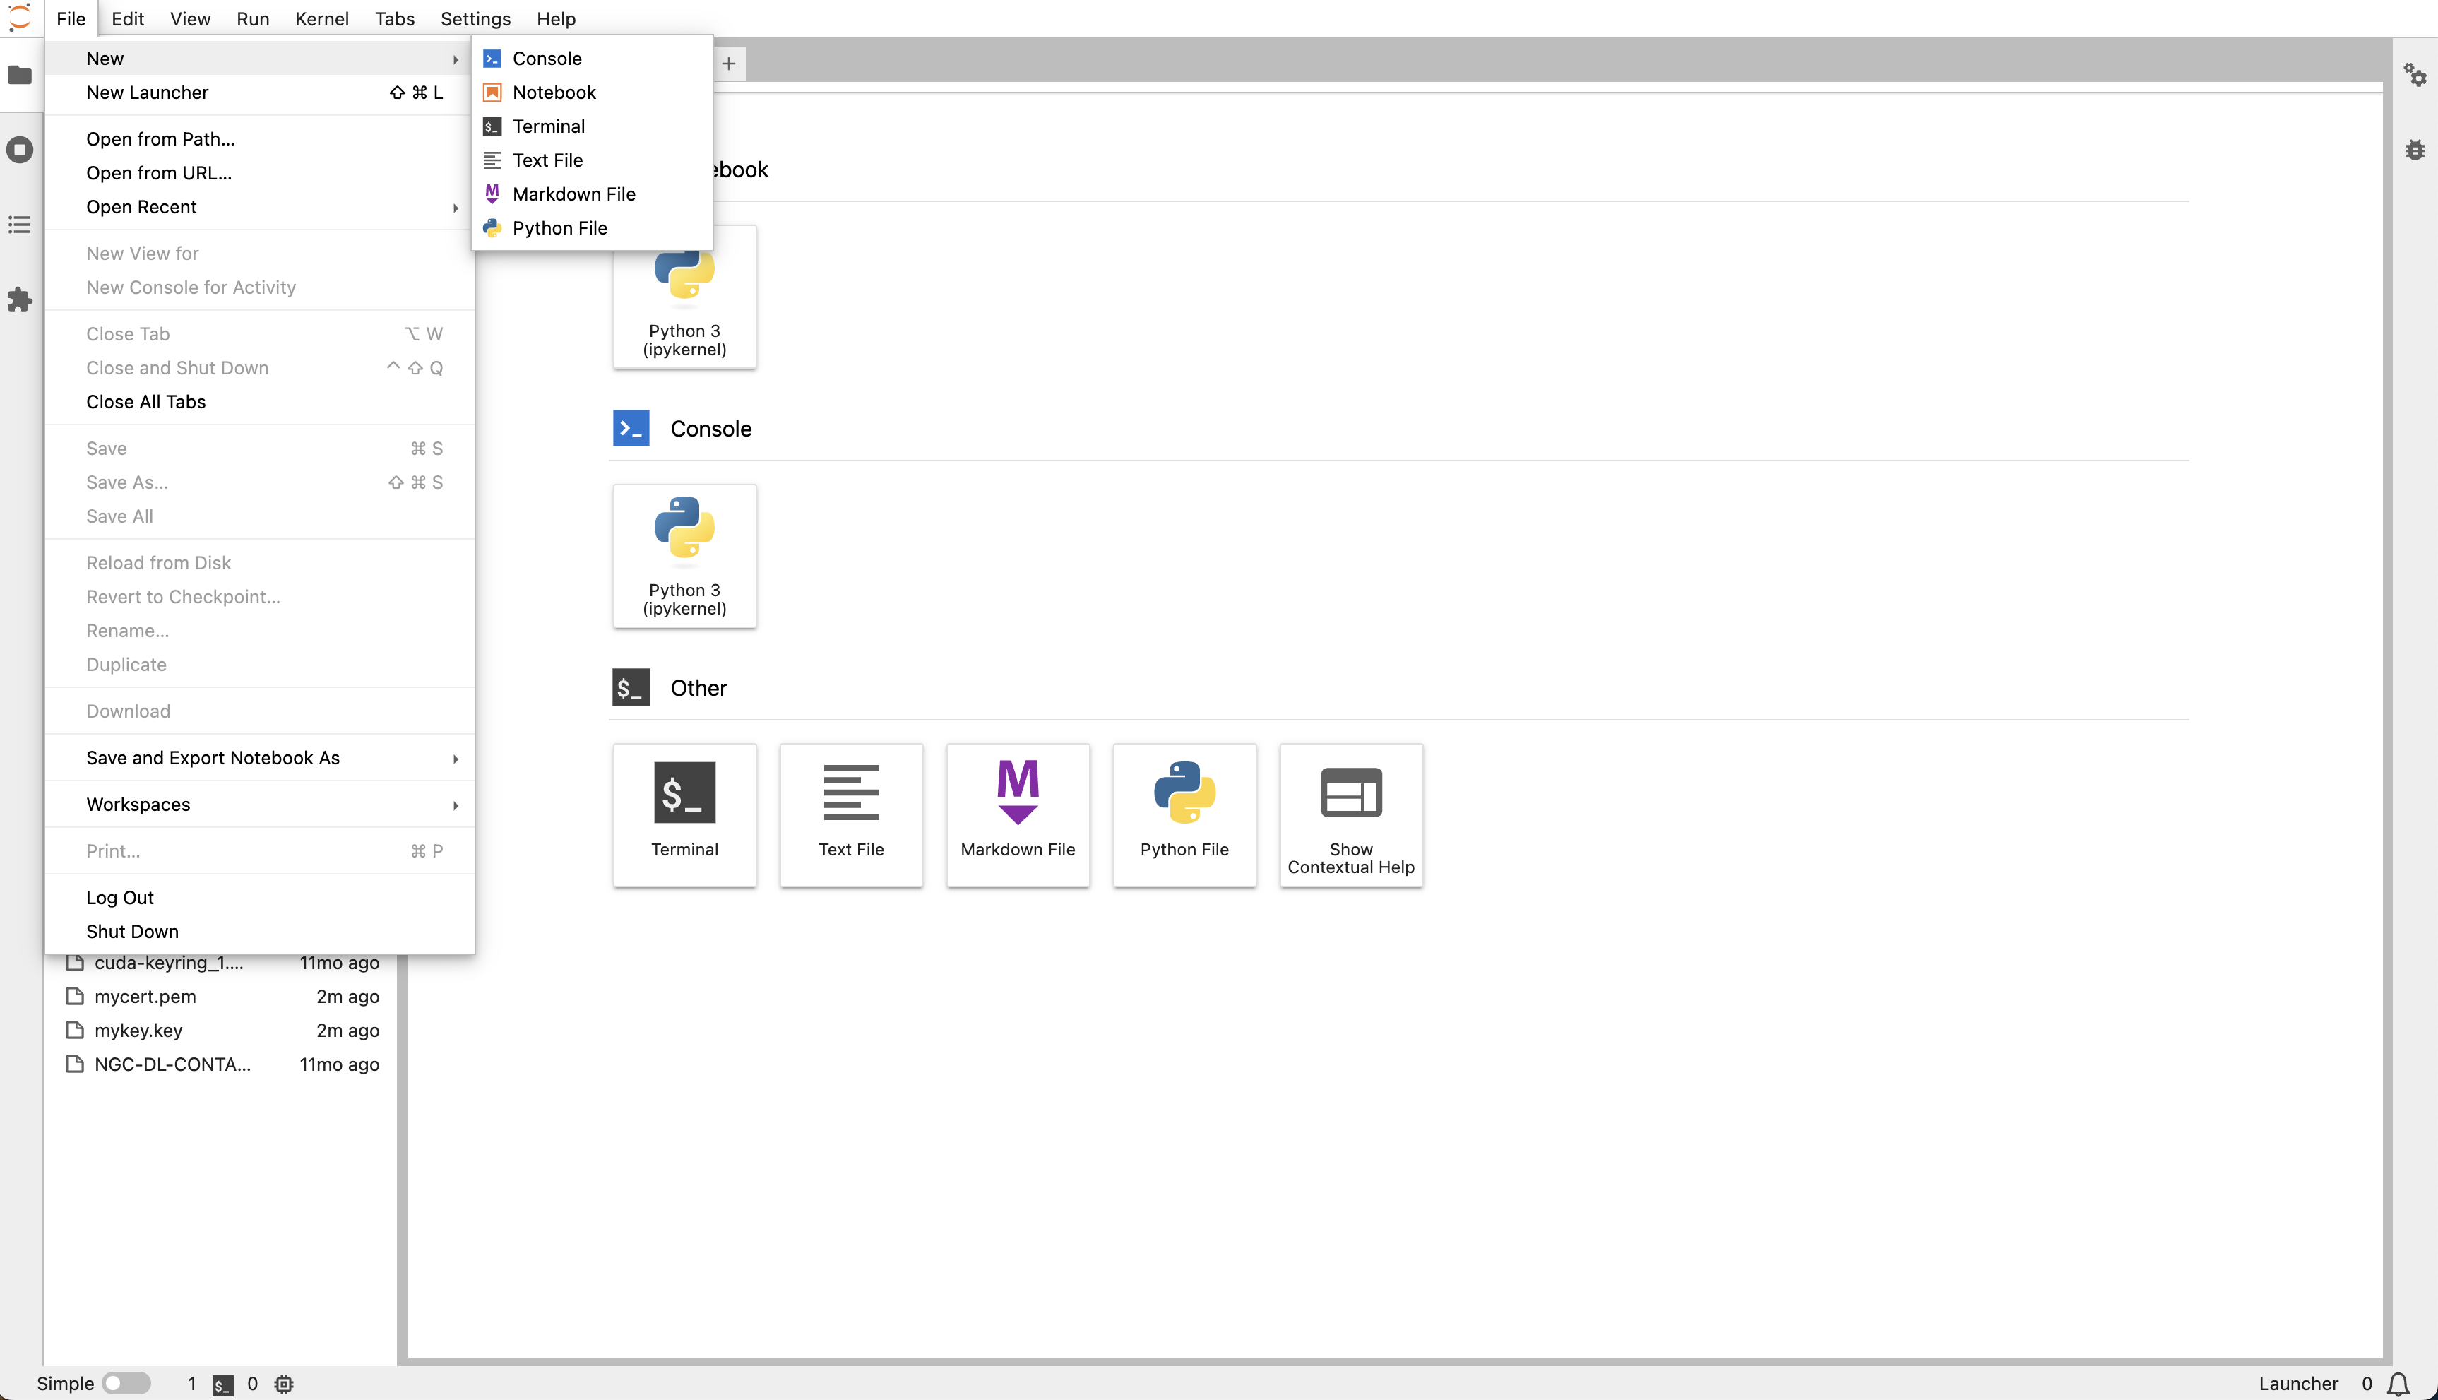Click the Markdown File launcher card
Screen dimensions: 2438x1400
pos(1017,814)
